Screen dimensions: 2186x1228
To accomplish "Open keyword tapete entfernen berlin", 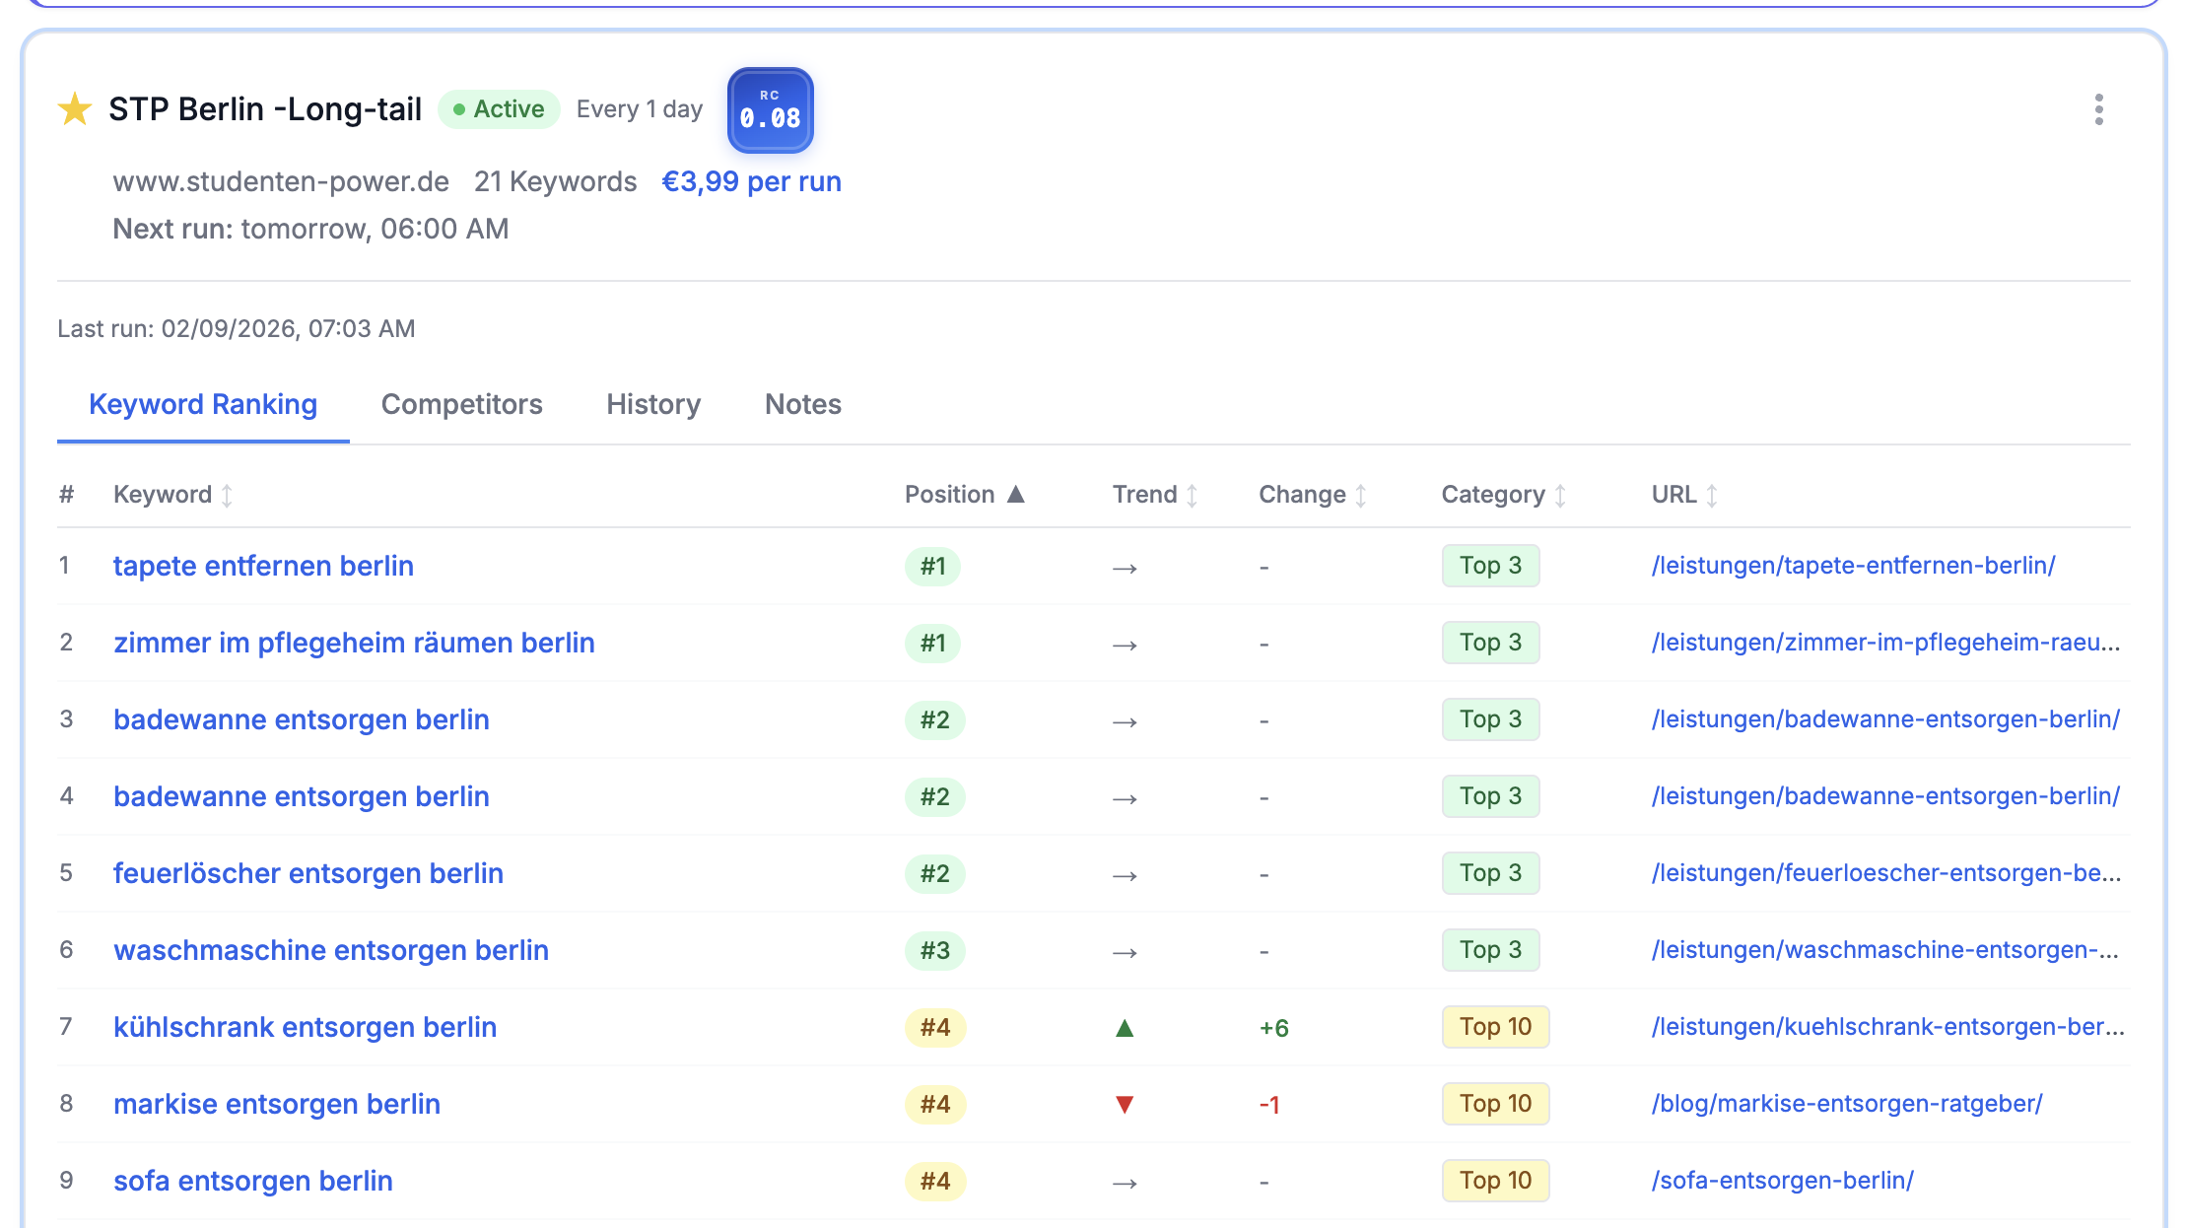I will click(x=263, y=566).
